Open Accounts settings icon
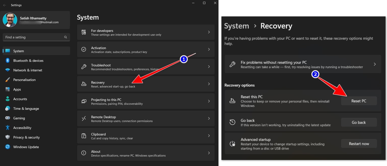 (7, 99)
